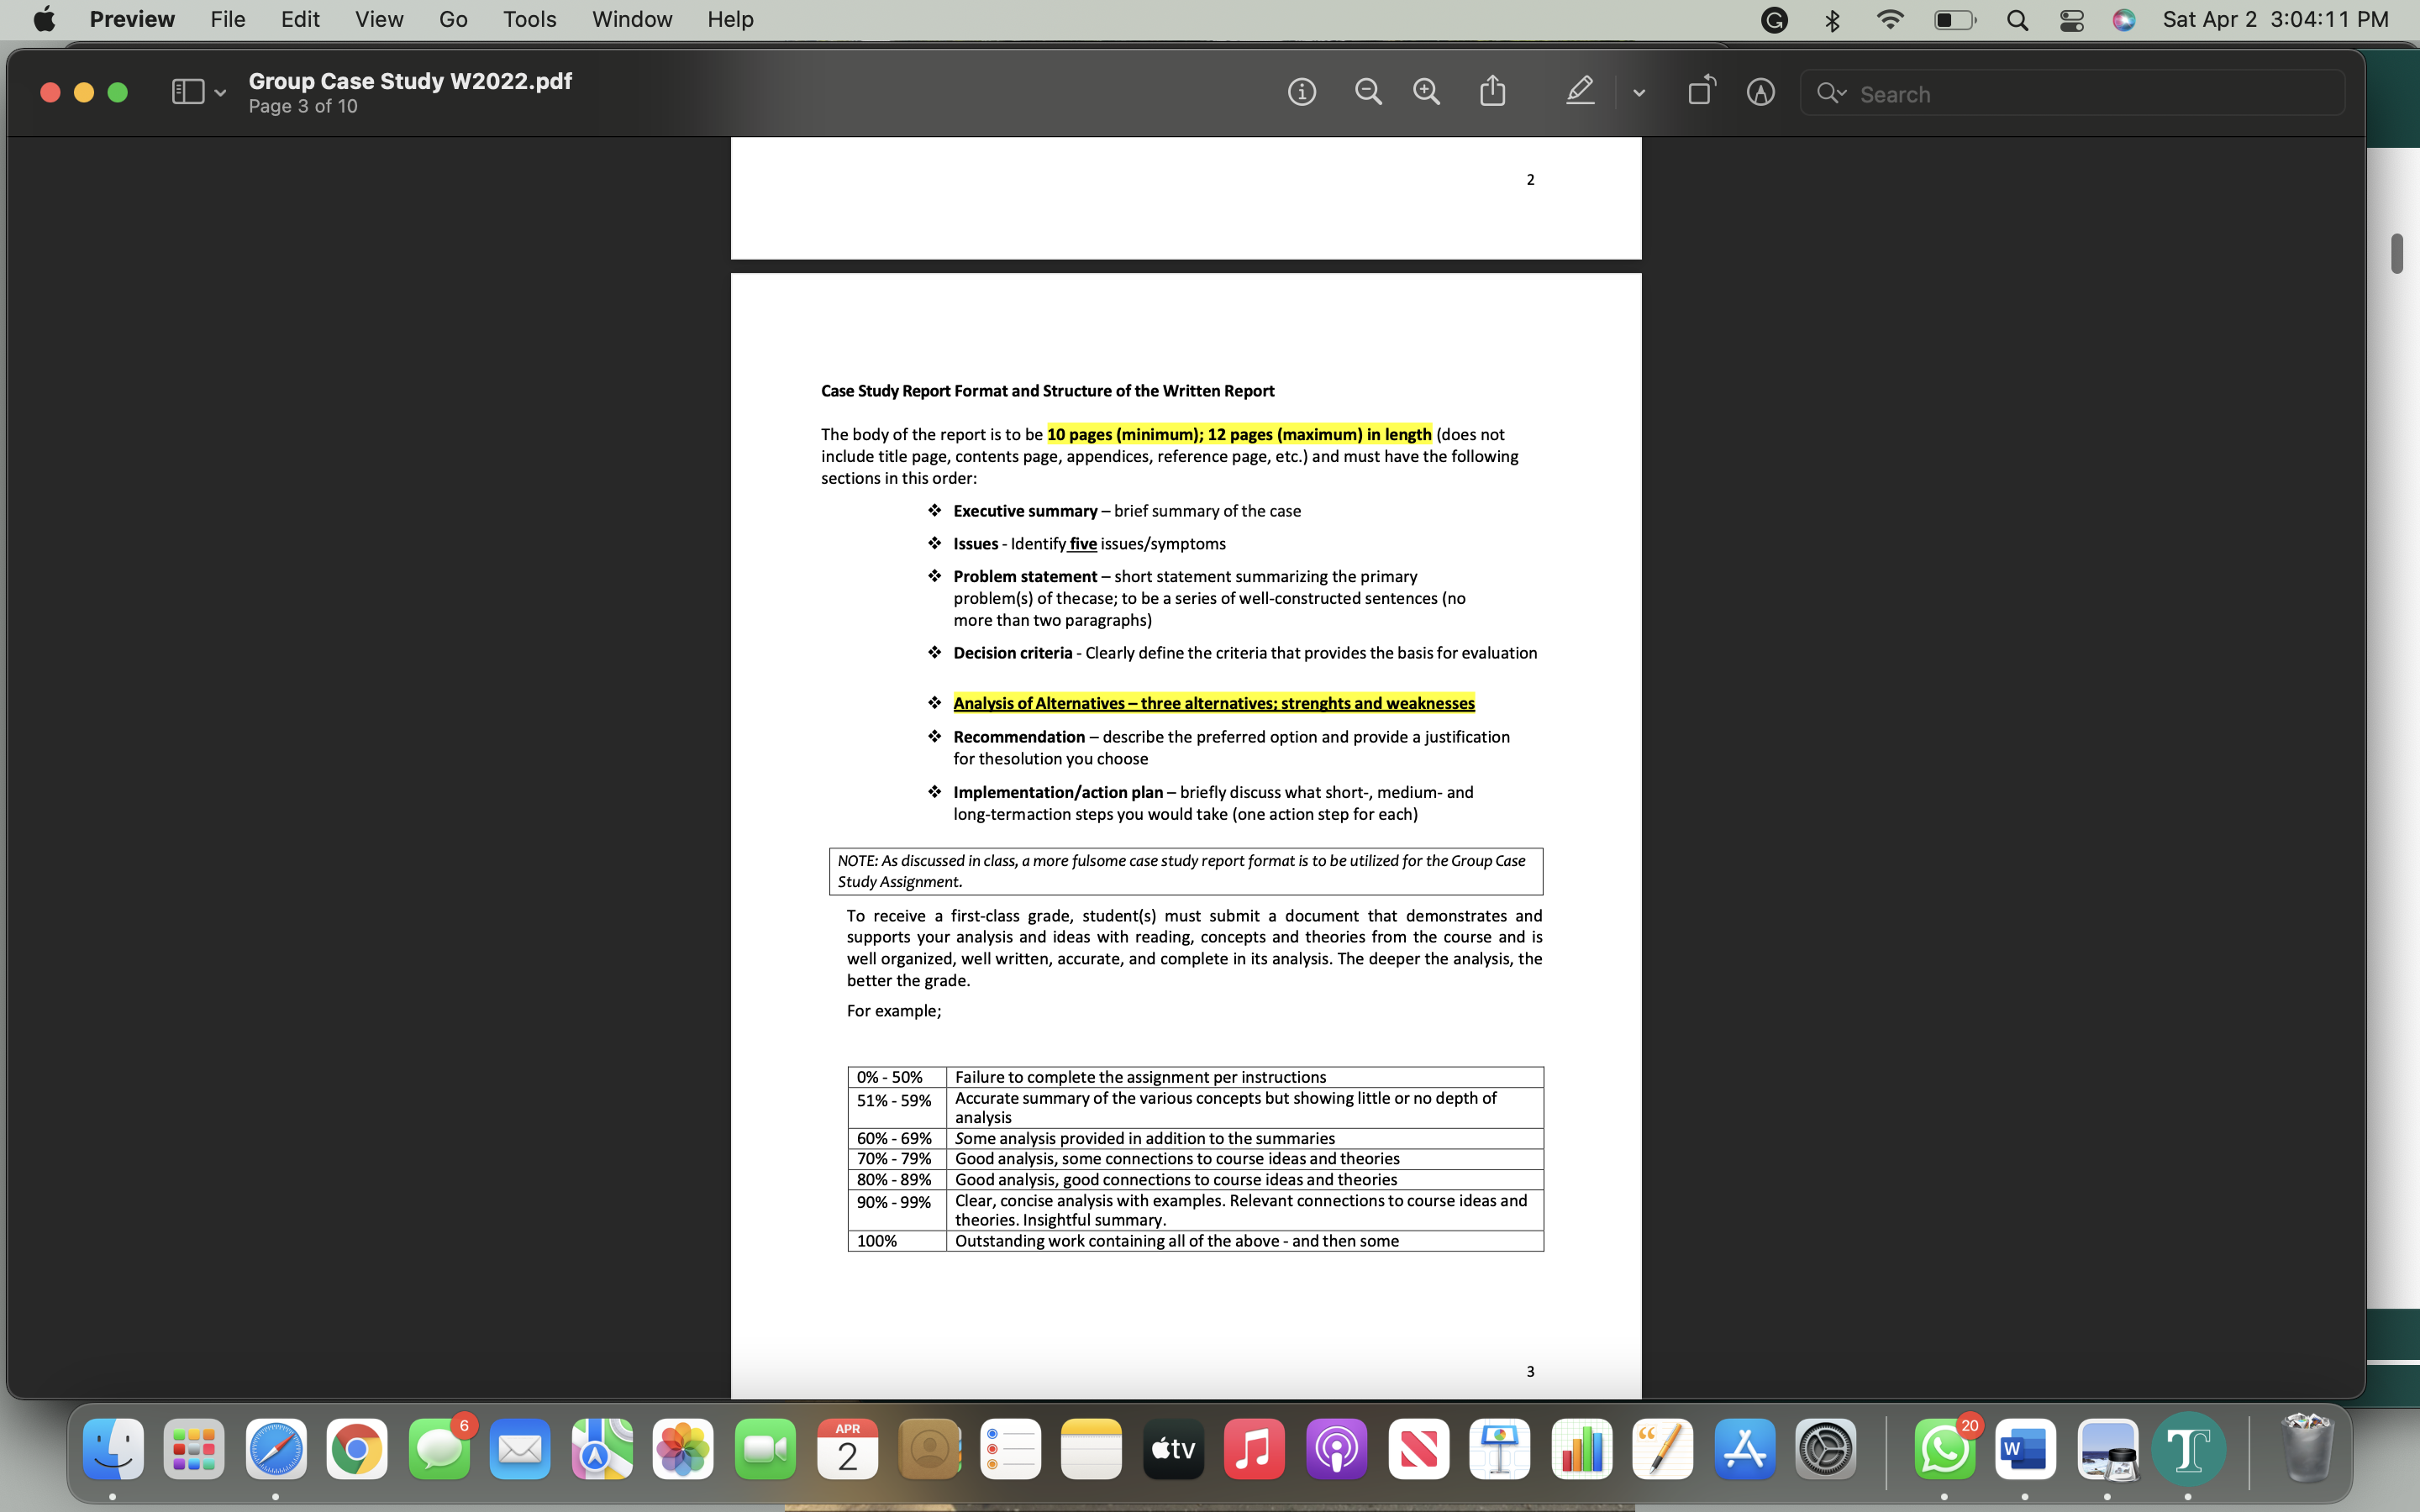Open Control Center in menu bar
Image resolution: width=2420 pixels, height=1512 pixels.
[2071, 20]
